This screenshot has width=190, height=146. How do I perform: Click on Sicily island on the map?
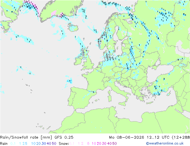(123, 104)
